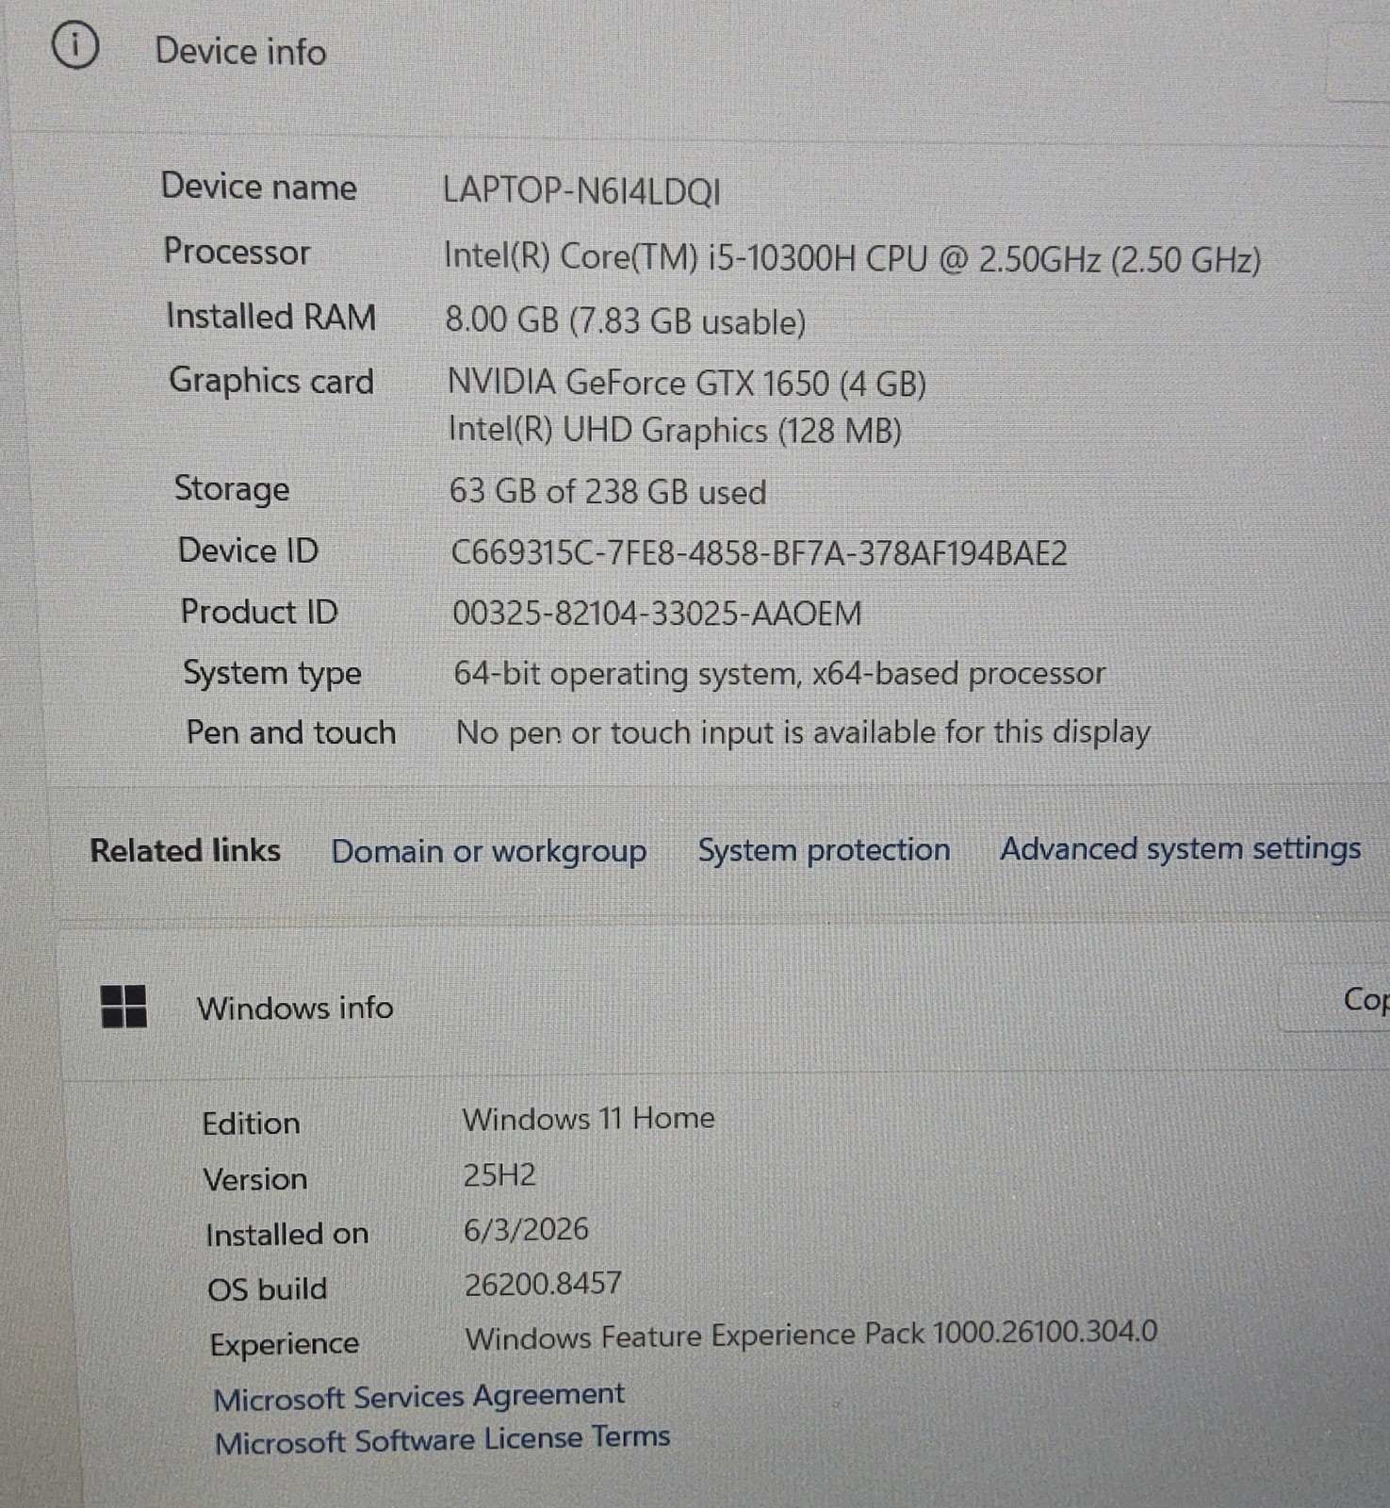1390x1508 pixels.
Task: Click the Installed on label
Action: 287,1234
